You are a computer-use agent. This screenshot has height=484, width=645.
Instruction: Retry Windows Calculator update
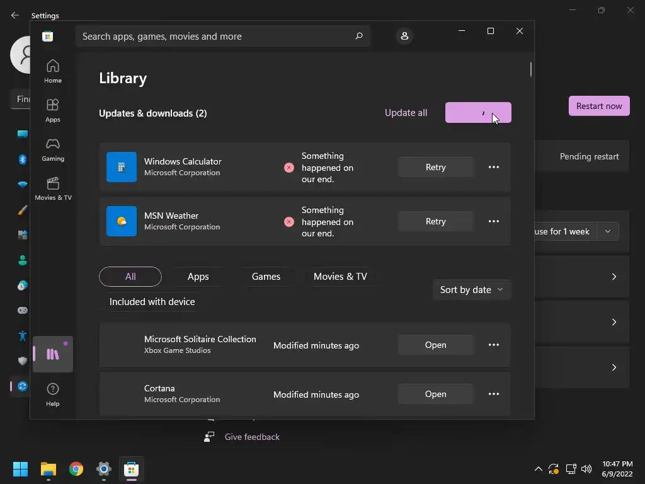[x=436, y=167]
